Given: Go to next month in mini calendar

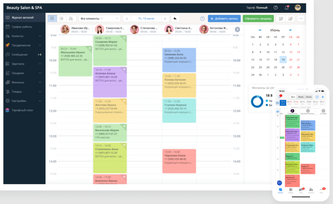Looking at the screenshot, I should point(290,30).
